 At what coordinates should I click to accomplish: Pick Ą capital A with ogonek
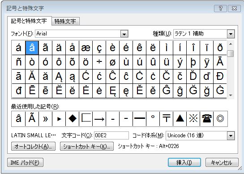[x=59, y=76]
